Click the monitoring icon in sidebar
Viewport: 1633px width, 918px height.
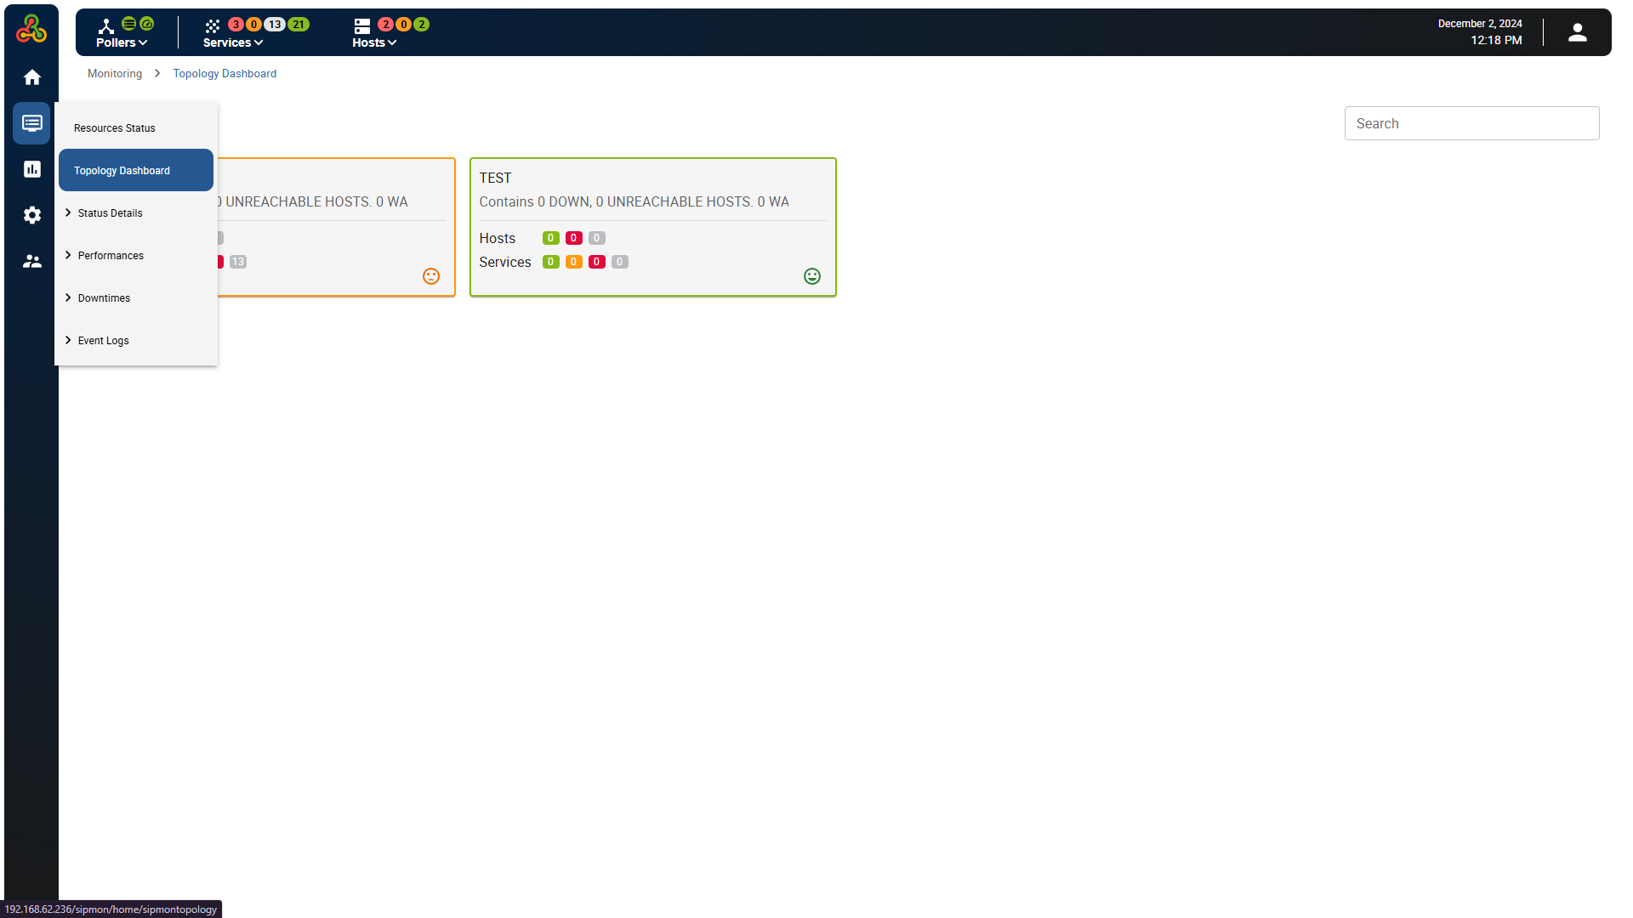tap(32, 123)
